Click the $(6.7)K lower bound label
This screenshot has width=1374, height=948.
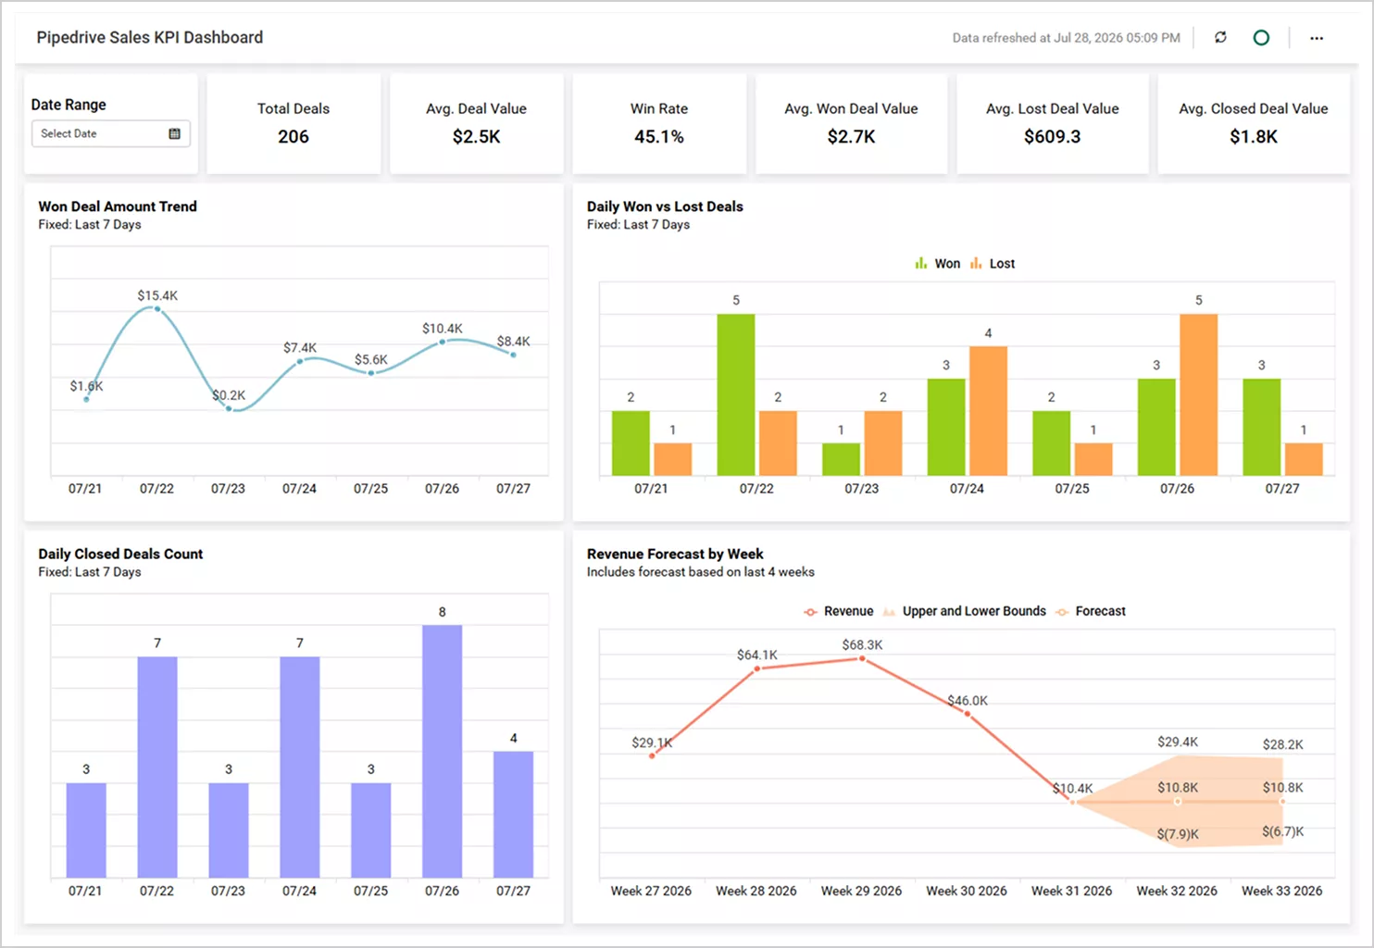click(1283, 831)
